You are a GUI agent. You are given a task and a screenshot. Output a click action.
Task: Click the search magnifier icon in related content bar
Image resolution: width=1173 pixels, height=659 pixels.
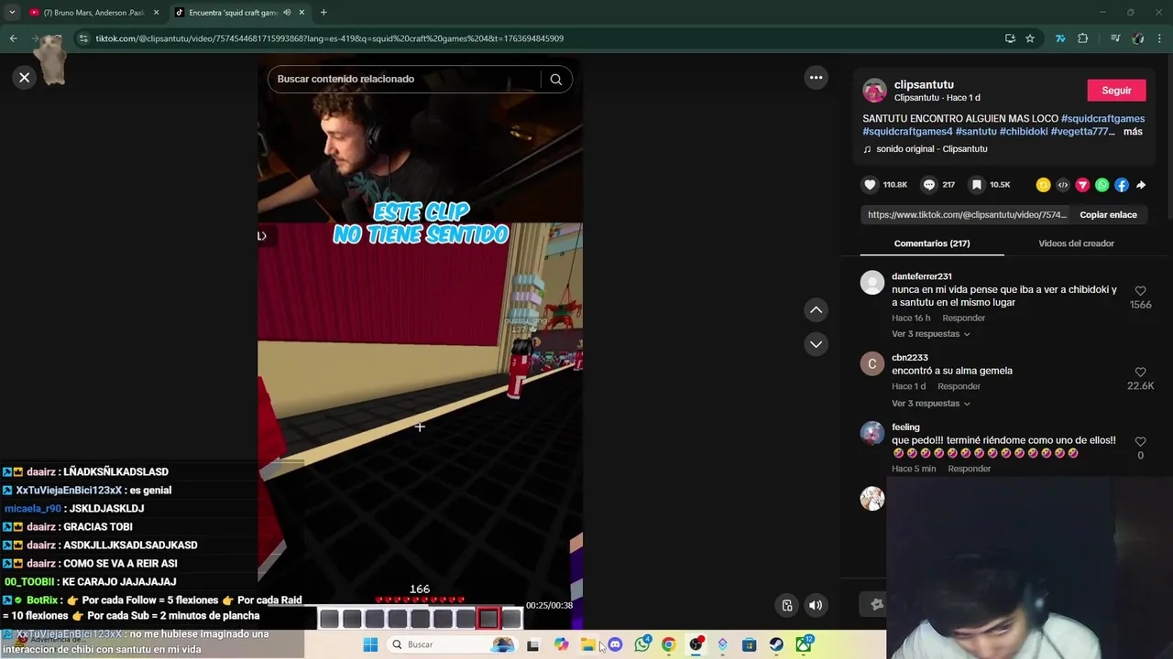[x=555, y=79]
